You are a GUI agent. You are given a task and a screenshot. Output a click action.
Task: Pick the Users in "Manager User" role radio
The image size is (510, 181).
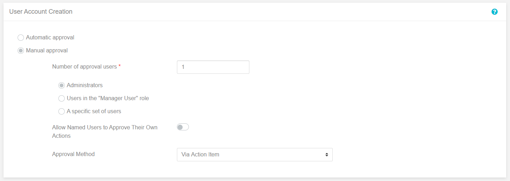pos(62,98)
